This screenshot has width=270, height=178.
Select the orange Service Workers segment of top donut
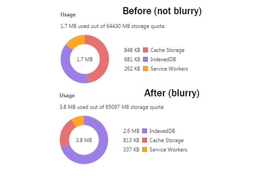click(x=77, y=41)
